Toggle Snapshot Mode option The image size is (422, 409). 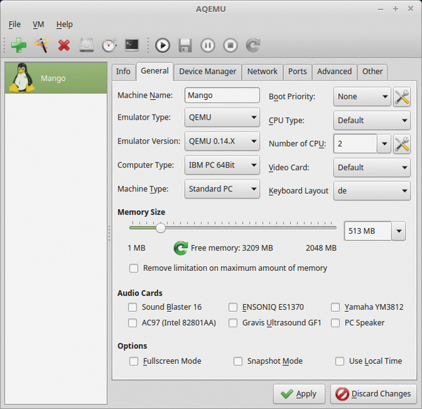[x=238, y=361]
